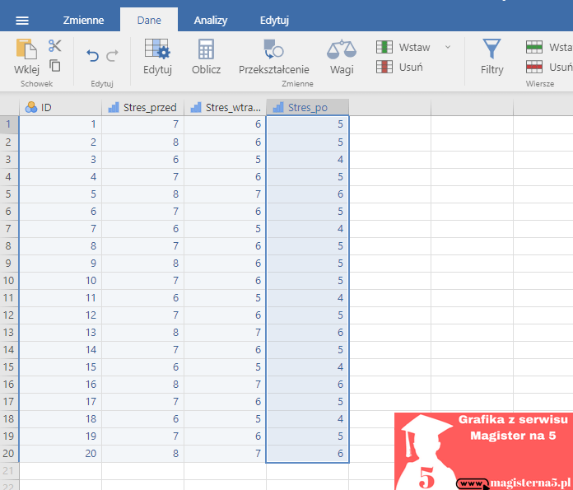573x490 pixels.
Task: Select the ID column header
Action: (x=60, y=107)
